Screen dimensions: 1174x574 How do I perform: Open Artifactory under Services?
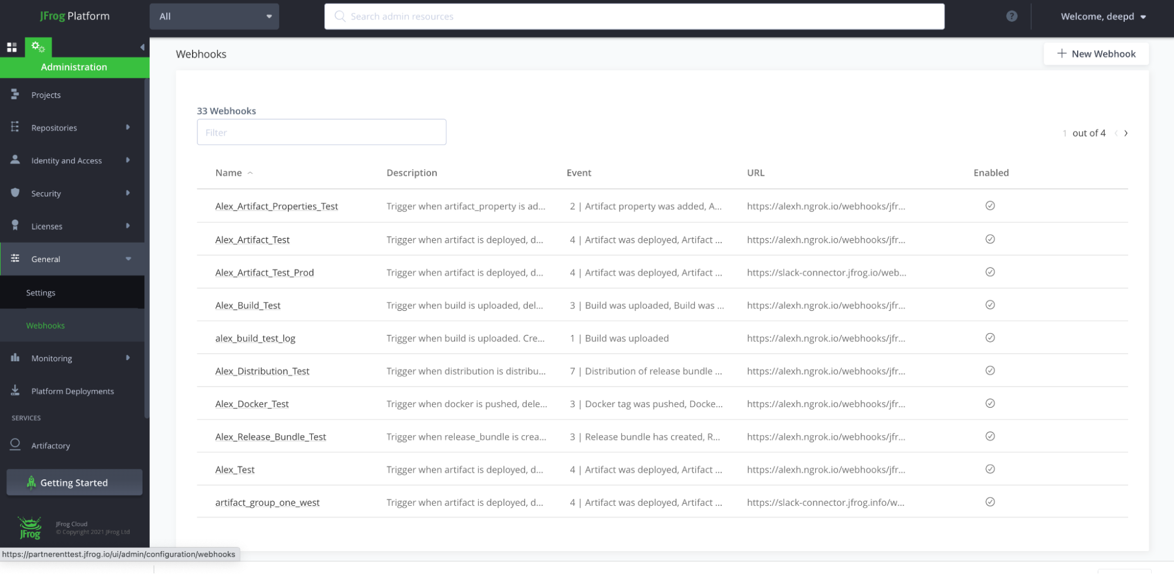72,445
